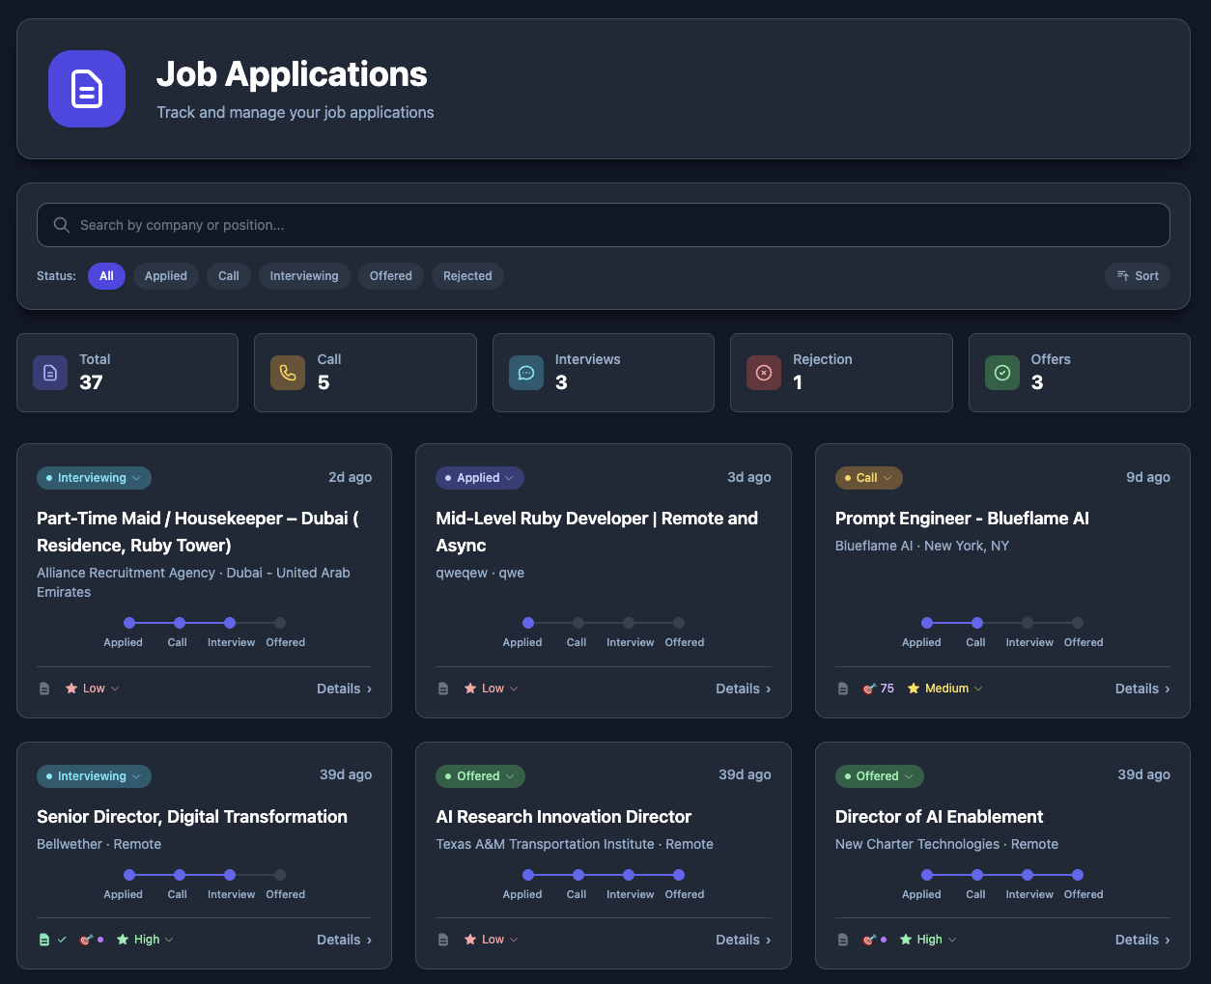Click the Interviews chat bubble icon

(526, 372)
